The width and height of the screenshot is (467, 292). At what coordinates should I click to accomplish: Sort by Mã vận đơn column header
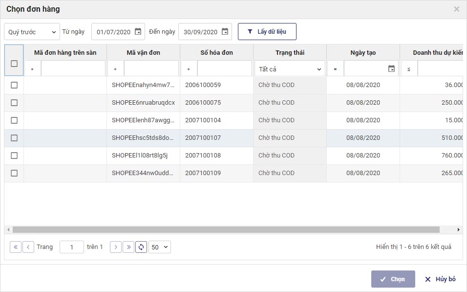[143, 52]
